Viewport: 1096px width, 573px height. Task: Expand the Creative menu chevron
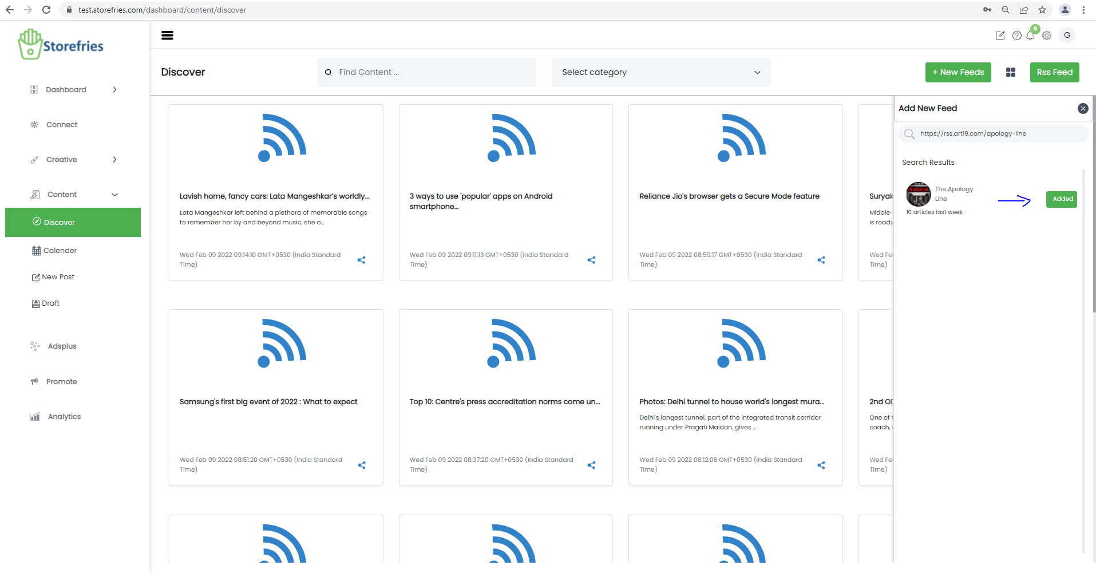[114, 160]
